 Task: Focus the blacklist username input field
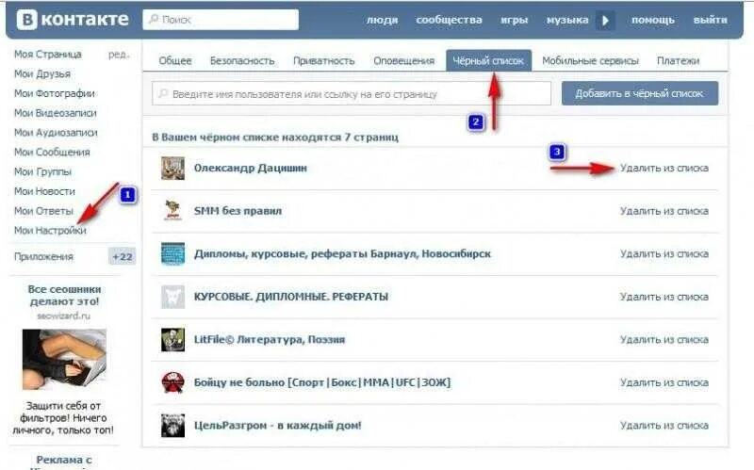(352, 93)
